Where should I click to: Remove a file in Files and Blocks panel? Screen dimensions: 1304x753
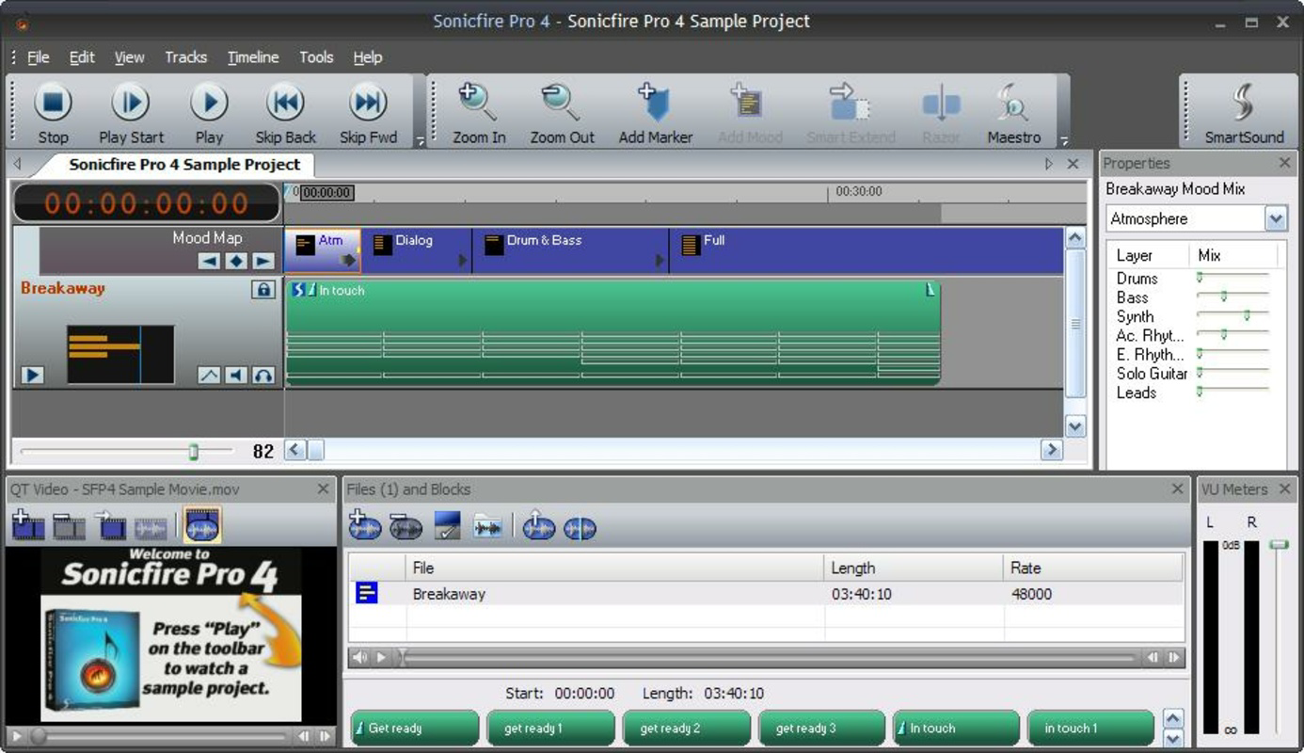pos(406,526)
